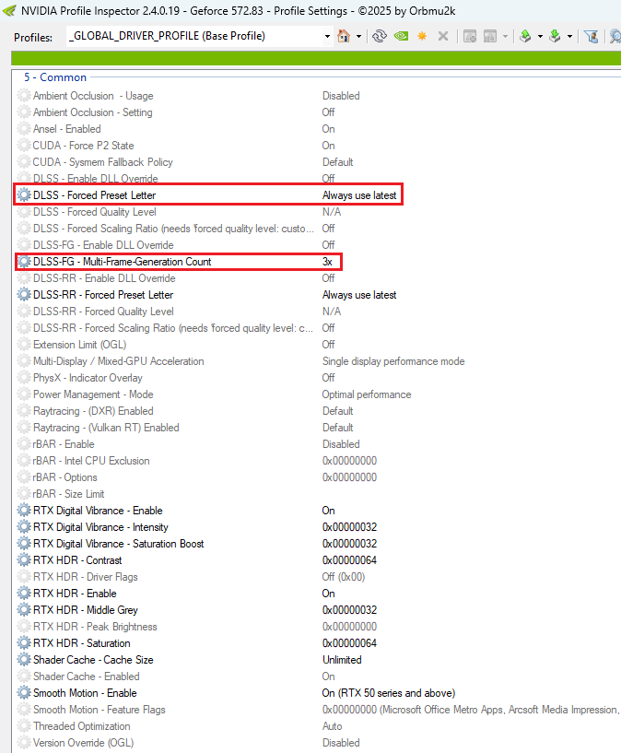
Task: Click the green NVIDIA logo restore icon
Action: point(401,36)
